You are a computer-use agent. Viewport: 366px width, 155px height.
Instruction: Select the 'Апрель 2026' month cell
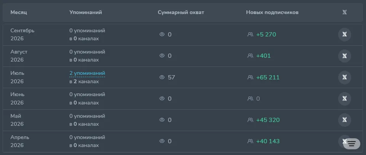click(20, 141)
